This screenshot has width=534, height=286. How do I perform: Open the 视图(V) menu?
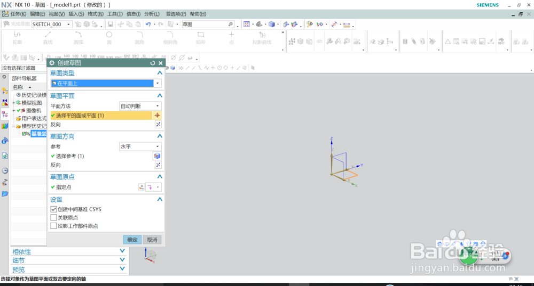pos(57,14)
